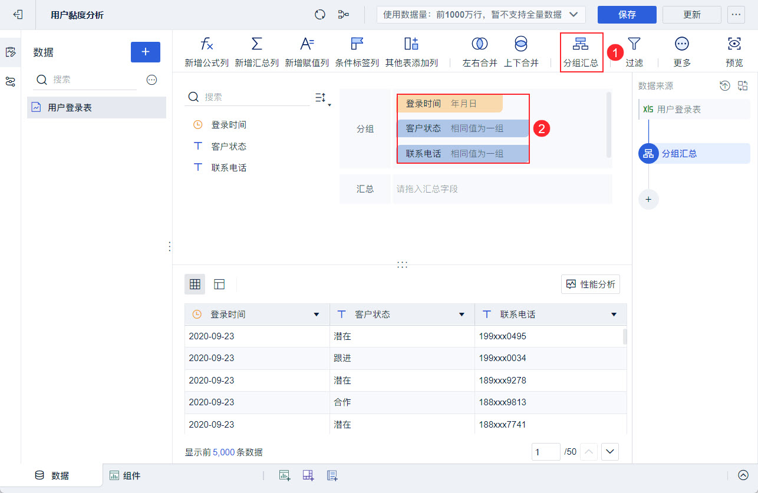The width and height of the screenshot is (758, 493).
Task: Switch to 组件 bottom tab
Action: [x=125, y=476]
